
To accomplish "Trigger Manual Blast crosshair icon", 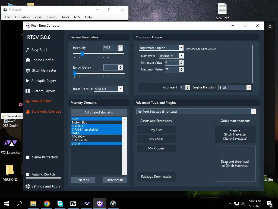I will (28, 101).
